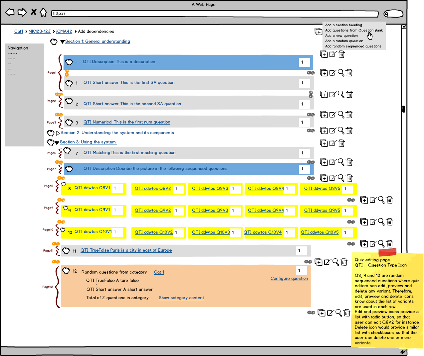Click the trash icon beneath the Q10 variants row
The height and width of the screenshot is (356, 424).
pyautogui.click(x=390, y=244)
